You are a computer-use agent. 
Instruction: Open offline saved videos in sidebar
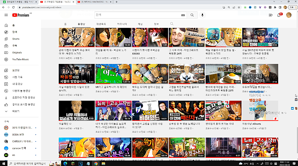pos(19,98)
